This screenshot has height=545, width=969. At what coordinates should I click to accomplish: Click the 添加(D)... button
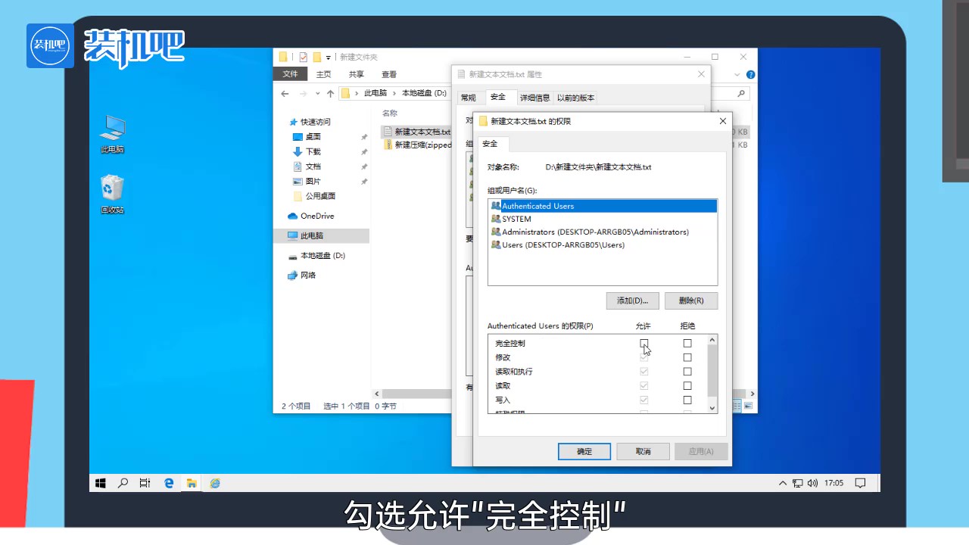(632, 301)
